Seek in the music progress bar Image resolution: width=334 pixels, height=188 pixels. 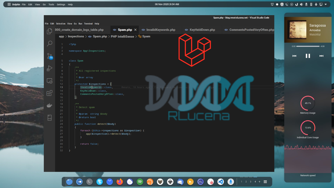click(308, 46)
